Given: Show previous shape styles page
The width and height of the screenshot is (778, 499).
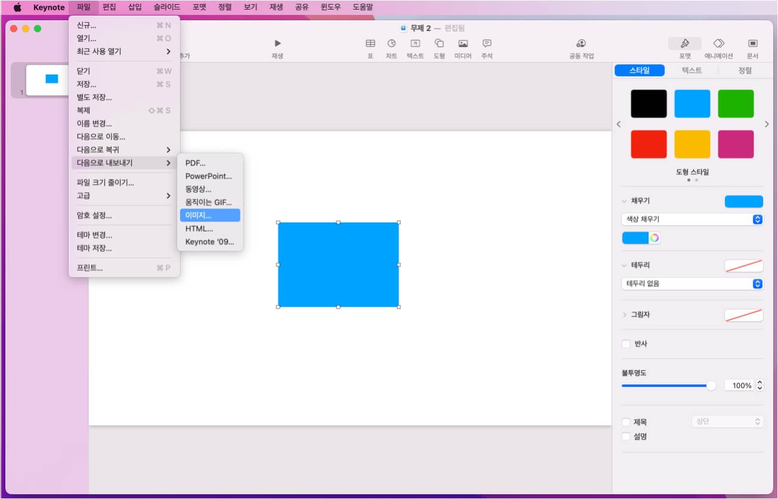Looking at the screenshot, I should (619, 124).
